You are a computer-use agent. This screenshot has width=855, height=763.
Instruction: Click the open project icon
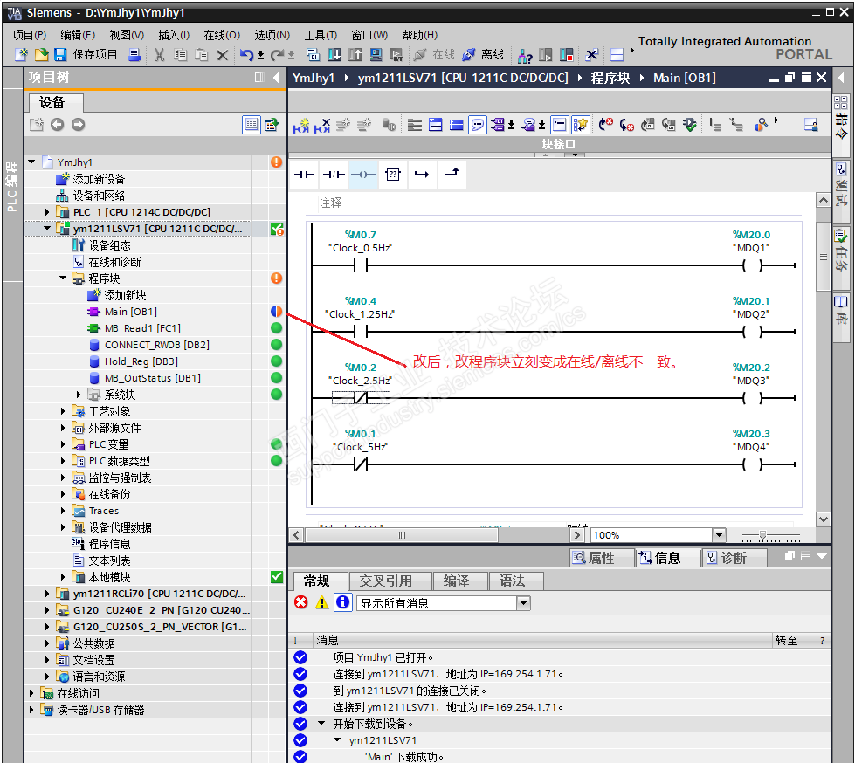(41, 54)
